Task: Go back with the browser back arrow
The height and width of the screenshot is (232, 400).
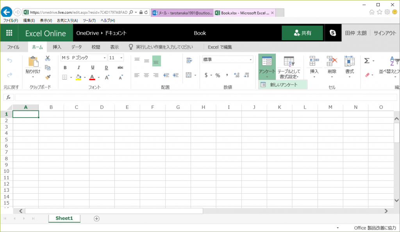Action: click(x=6, y=12)
